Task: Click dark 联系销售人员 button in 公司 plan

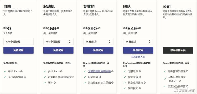Action: (178, 50)
